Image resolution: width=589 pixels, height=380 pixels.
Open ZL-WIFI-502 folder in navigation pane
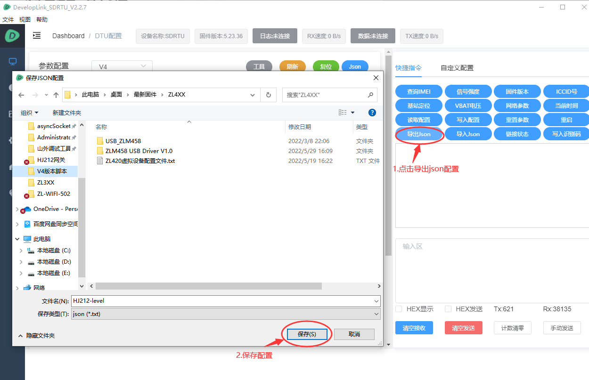49,194
